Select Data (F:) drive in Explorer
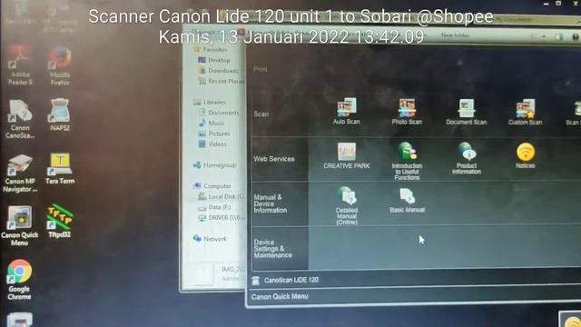The height and width of the screenshot is (327, 581). pyautogui.click(x=214, y=207)
